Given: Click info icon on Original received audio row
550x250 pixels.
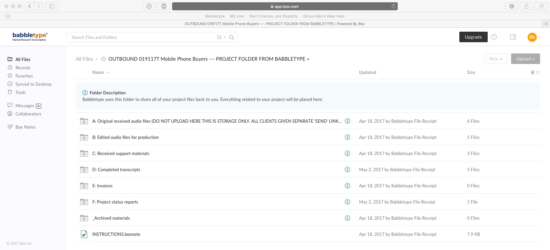Looking at the screenshot, I should [348, 121].
